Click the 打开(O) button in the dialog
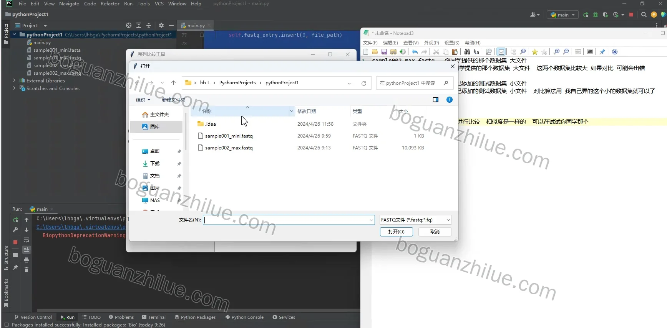667x328 pixels. (x=396, y=232)
